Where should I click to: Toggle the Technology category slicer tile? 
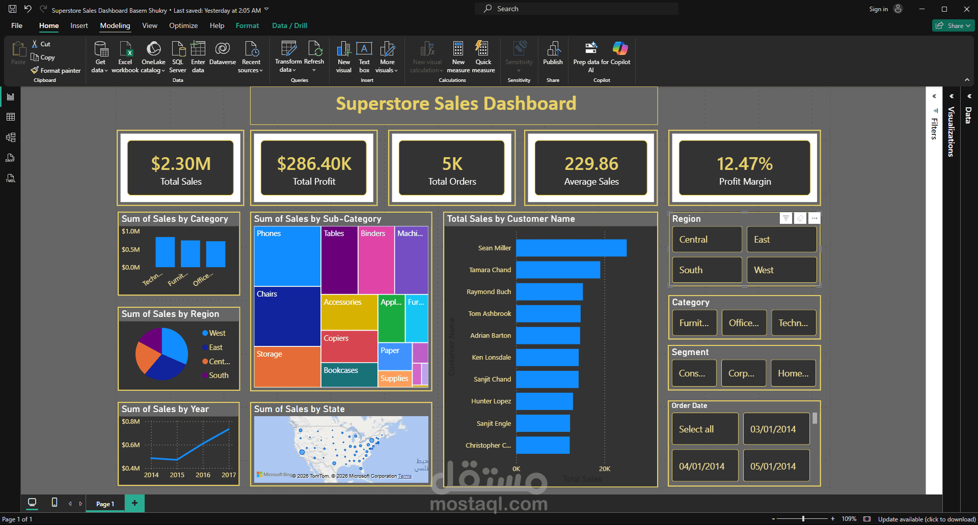click(794, 323)
